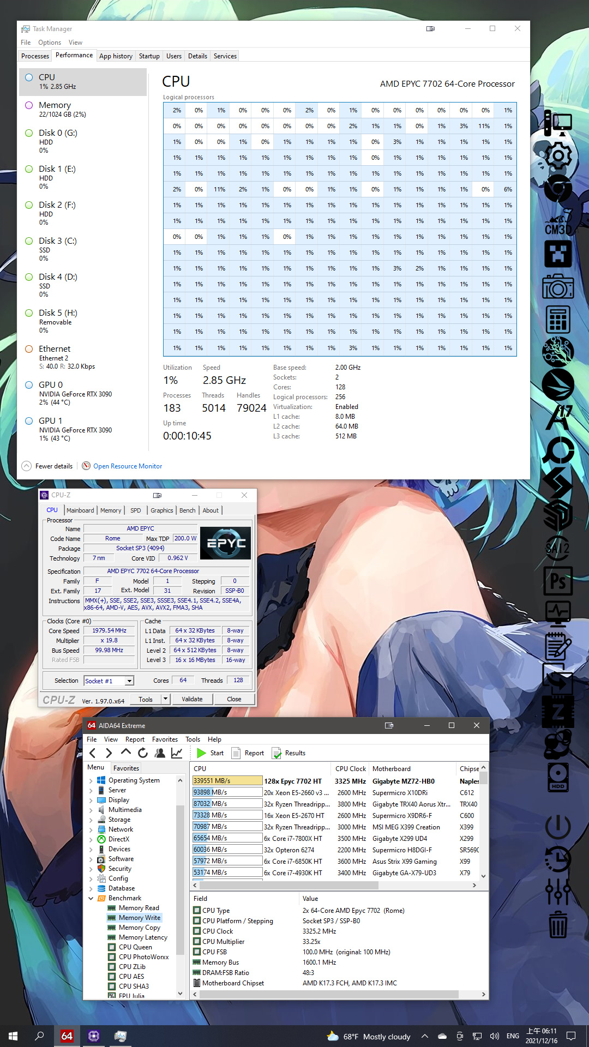Switch to AIDA64 Favorites panel tab

point(126,768)
